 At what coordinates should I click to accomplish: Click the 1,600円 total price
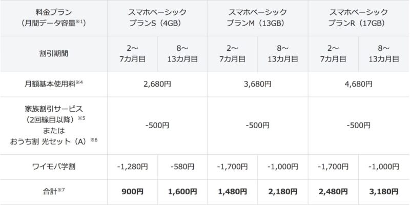click(x=182, y=191)
